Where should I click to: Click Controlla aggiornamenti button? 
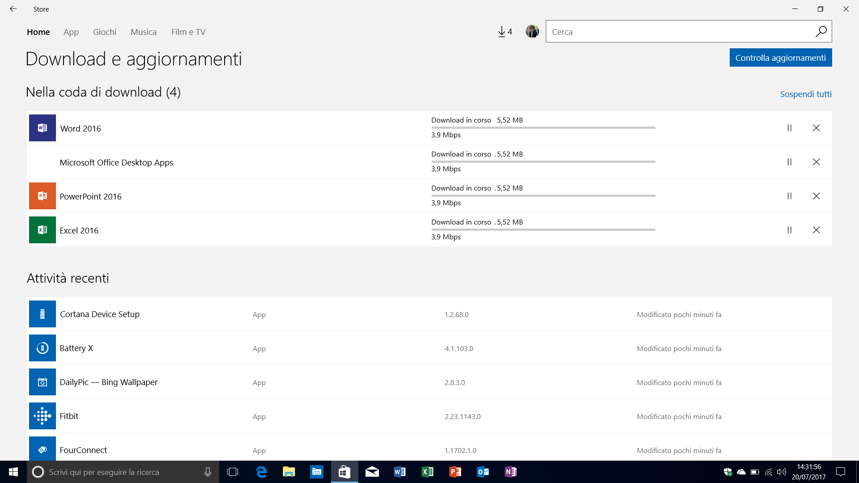[x=781, y=58]
